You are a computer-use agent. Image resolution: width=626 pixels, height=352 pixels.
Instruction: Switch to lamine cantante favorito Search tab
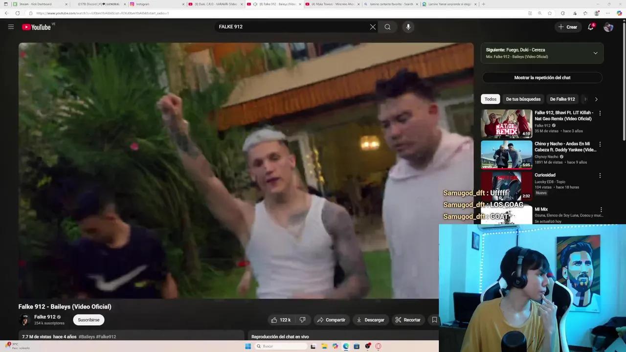[391, 4]
